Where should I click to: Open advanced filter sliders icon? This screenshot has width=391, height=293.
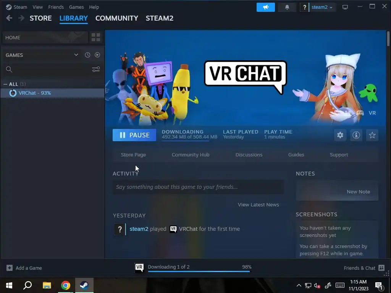coord(96,69)
